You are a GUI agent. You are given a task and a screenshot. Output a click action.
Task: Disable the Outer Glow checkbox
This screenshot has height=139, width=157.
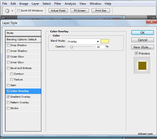pyautogui.click(x=8, y=57)
